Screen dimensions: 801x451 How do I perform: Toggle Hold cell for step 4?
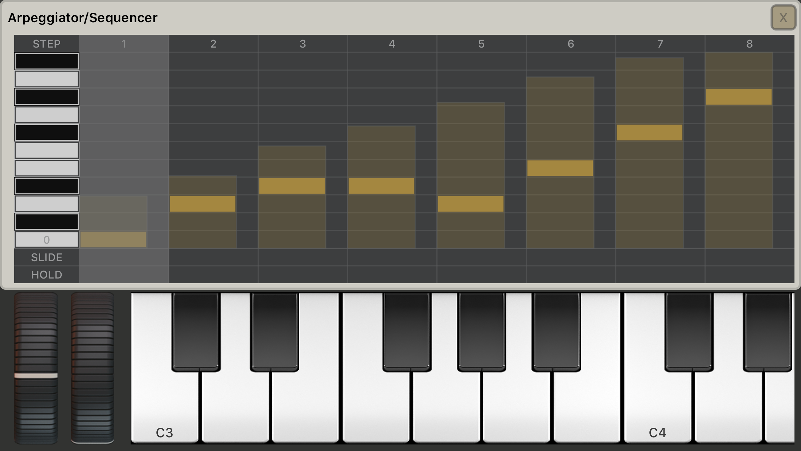(x=392, y=275)
